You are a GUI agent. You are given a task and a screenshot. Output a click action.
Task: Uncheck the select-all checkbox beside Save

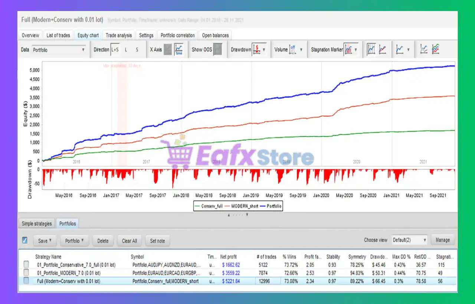pyautogui.click(x=25, y=240)
